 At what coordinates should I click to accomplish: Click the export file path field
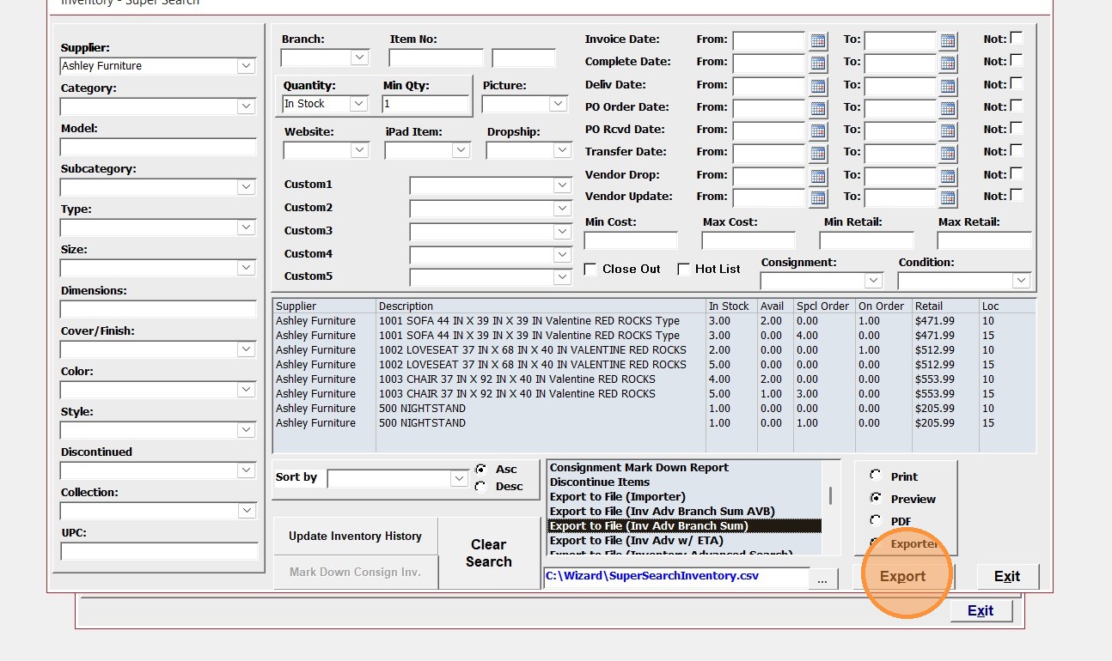(x=676, y=577)
